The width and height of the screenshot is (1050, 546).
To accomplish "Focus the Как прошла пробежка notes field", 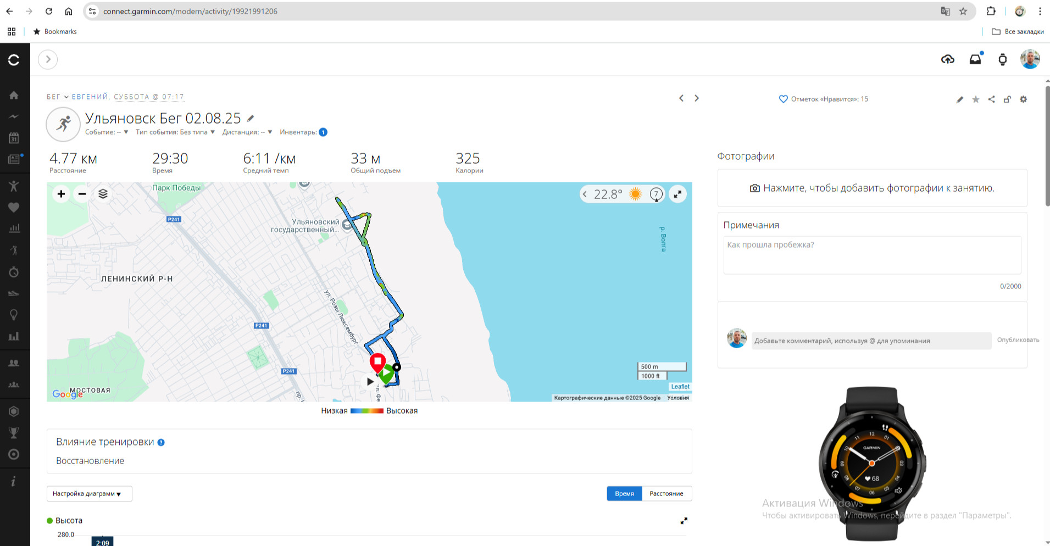I will point(872,255).
